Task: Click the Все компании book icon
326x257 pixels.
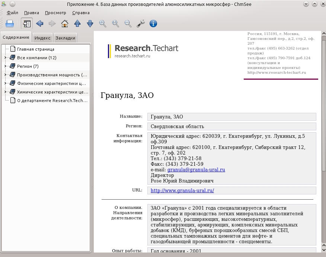Action: 13,57
